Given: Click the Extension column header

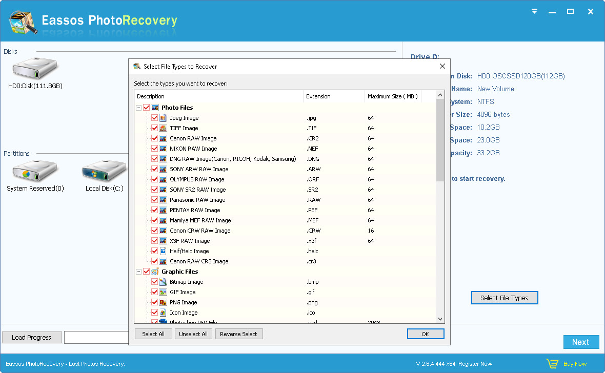Looking at the screenshot, I should 334,96.
